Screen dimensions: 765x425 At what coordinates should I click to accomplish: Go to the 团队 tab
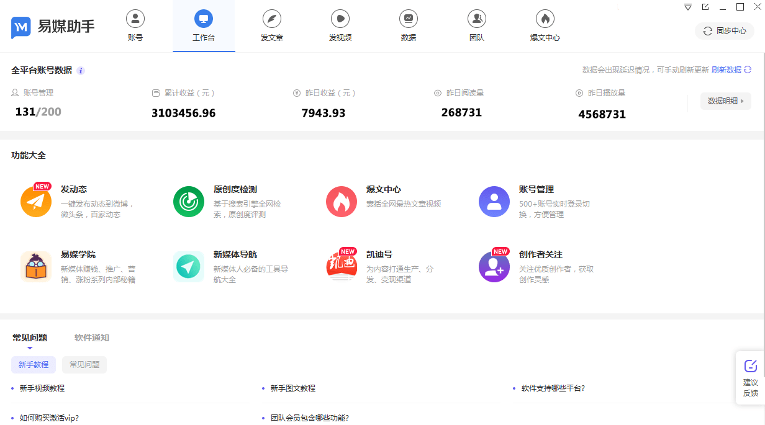pos(477,26)
